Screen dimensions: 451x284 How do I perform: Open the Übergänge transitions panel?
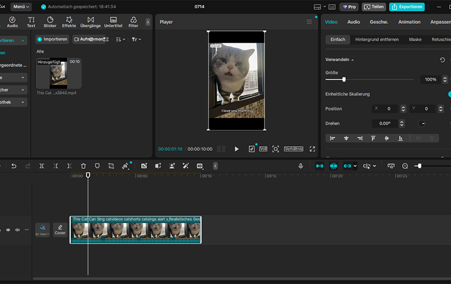coord(91,22)
